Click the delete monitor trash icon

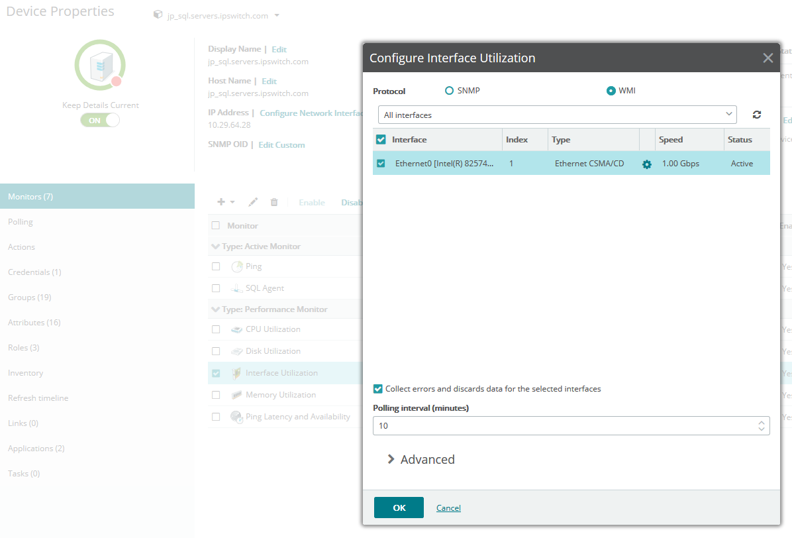[x=274, y=202]
